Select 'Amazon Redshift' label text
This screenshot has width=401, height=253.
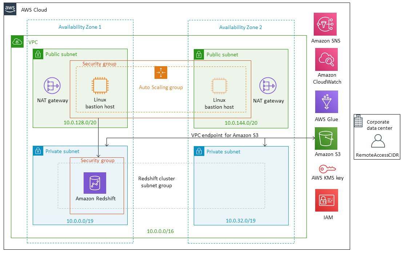[96, 198]
